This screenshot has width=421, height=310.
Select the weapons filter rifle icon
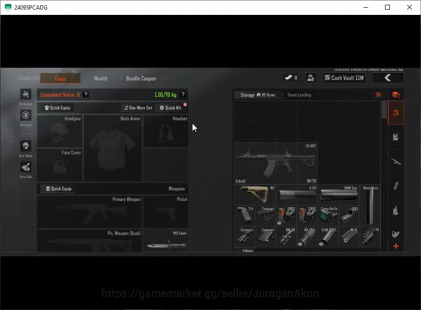(x=396, y=161)
